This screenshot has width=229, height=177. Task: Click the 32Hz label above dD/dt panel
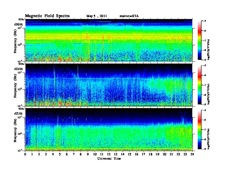[21, 64]
